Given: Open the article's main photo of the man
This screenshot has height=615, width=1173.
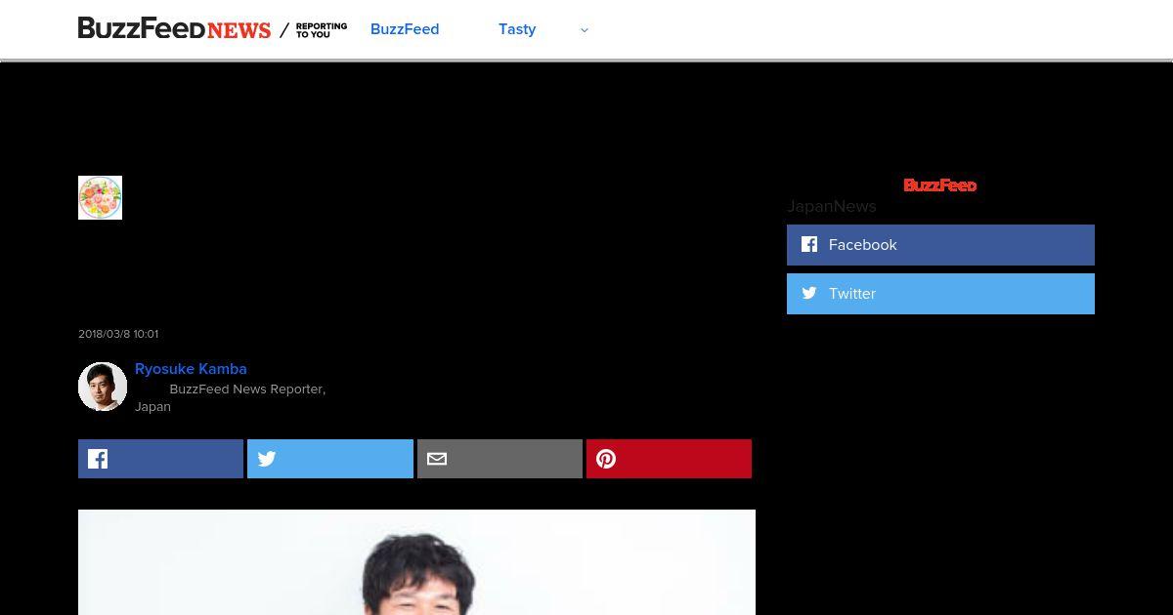Looking at the screenshot, I should pyautogui.click(x=416, y=562).
